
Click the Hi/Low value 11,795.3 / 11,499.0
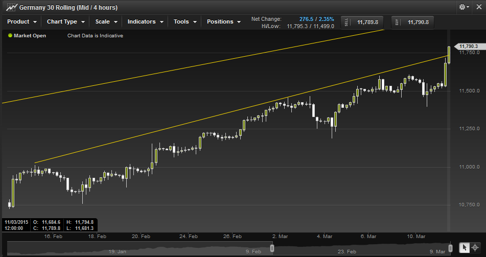[311, 27]
